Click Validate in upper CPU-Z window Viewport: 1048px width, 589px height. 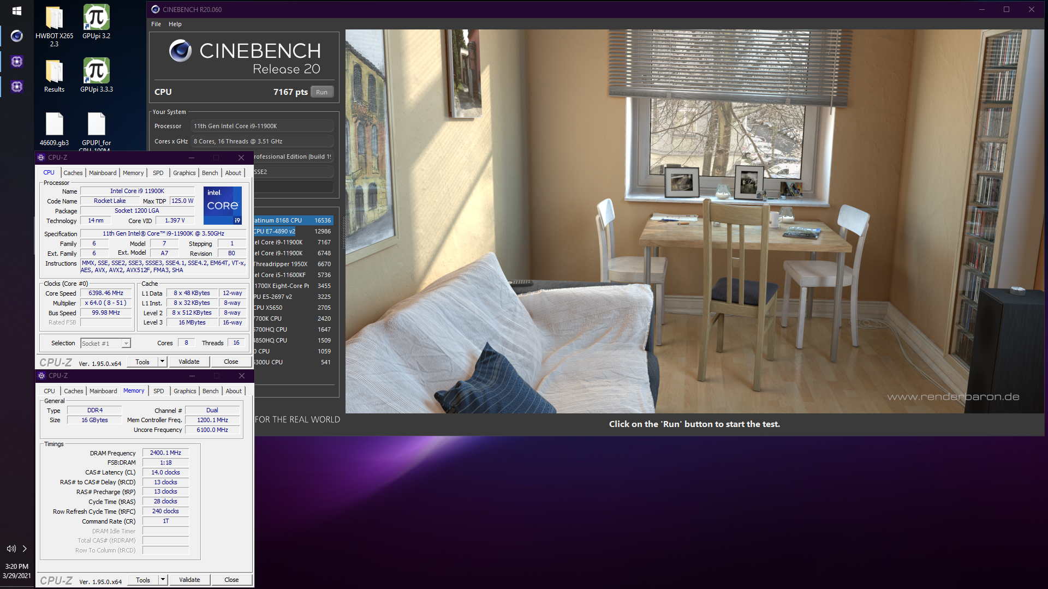click(189, 362)
